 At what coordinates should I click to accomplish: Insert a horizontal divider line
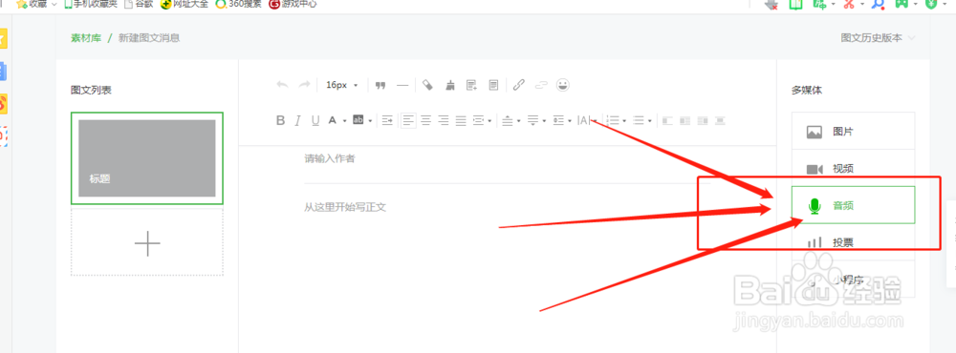coord(402,85)
